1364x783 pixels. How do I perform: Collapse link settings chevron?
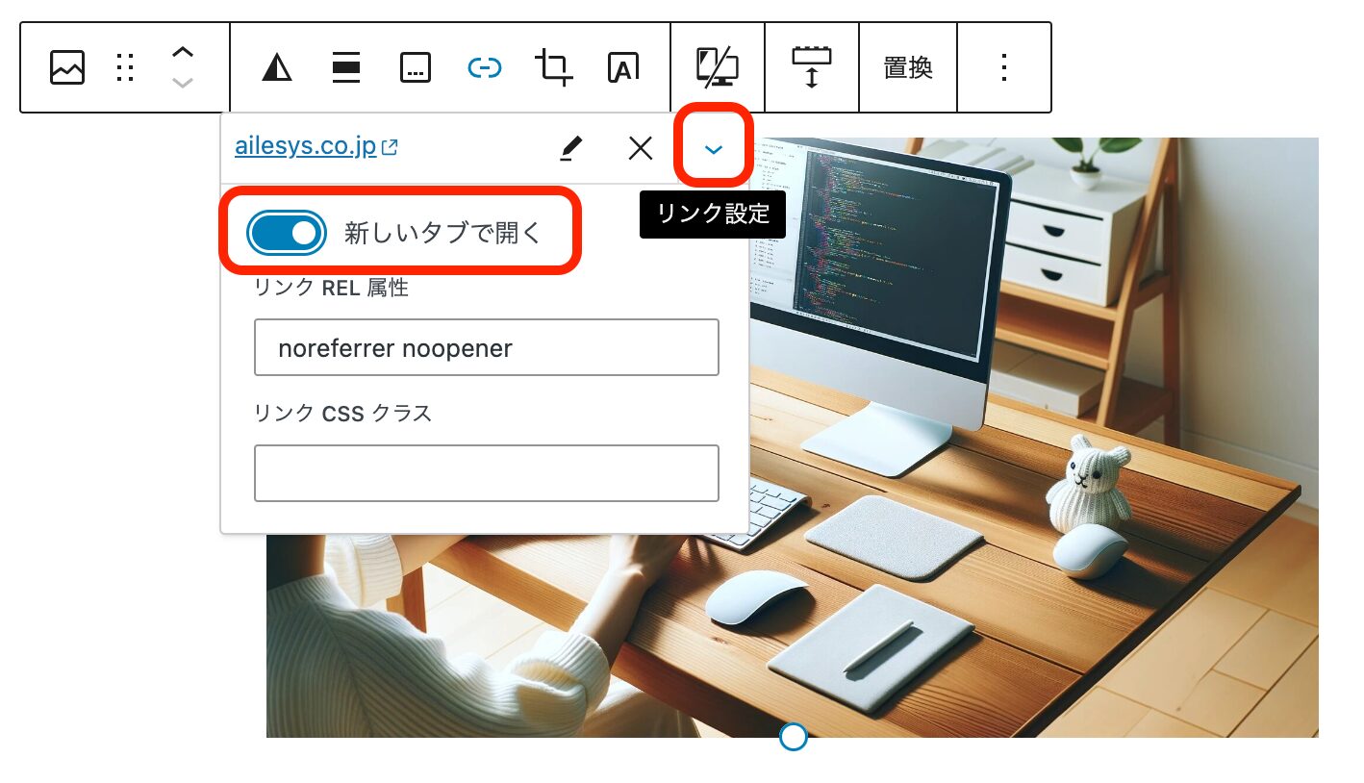[713, 147]
